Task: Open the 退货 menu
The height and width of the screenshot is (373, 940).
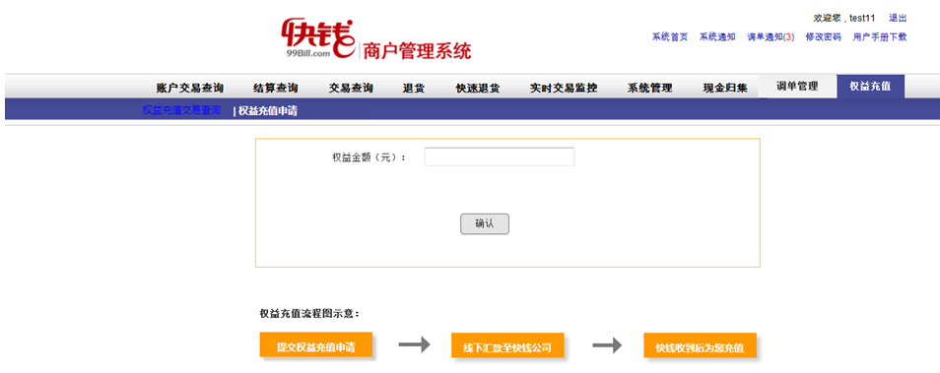Action: click(414, 88)
